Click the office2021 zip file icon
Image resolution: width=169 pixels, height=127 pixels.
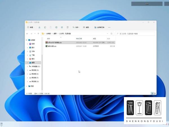(46, 42)
